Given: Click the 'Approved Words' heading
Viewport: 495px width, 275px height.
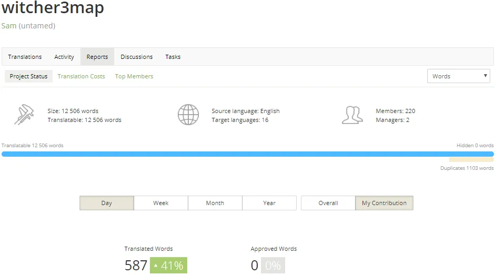Looking at the screenshot, I should click(274, 249).
